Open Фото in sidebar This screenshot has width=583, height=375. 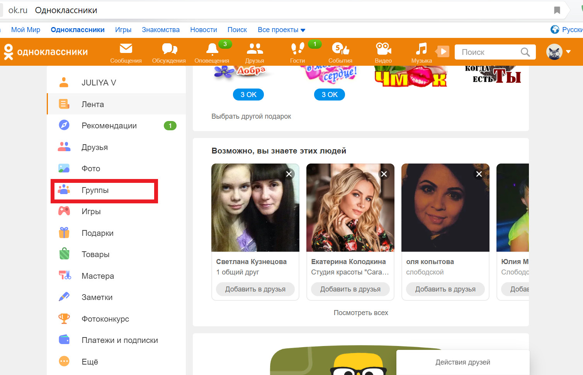pos(116,169)
